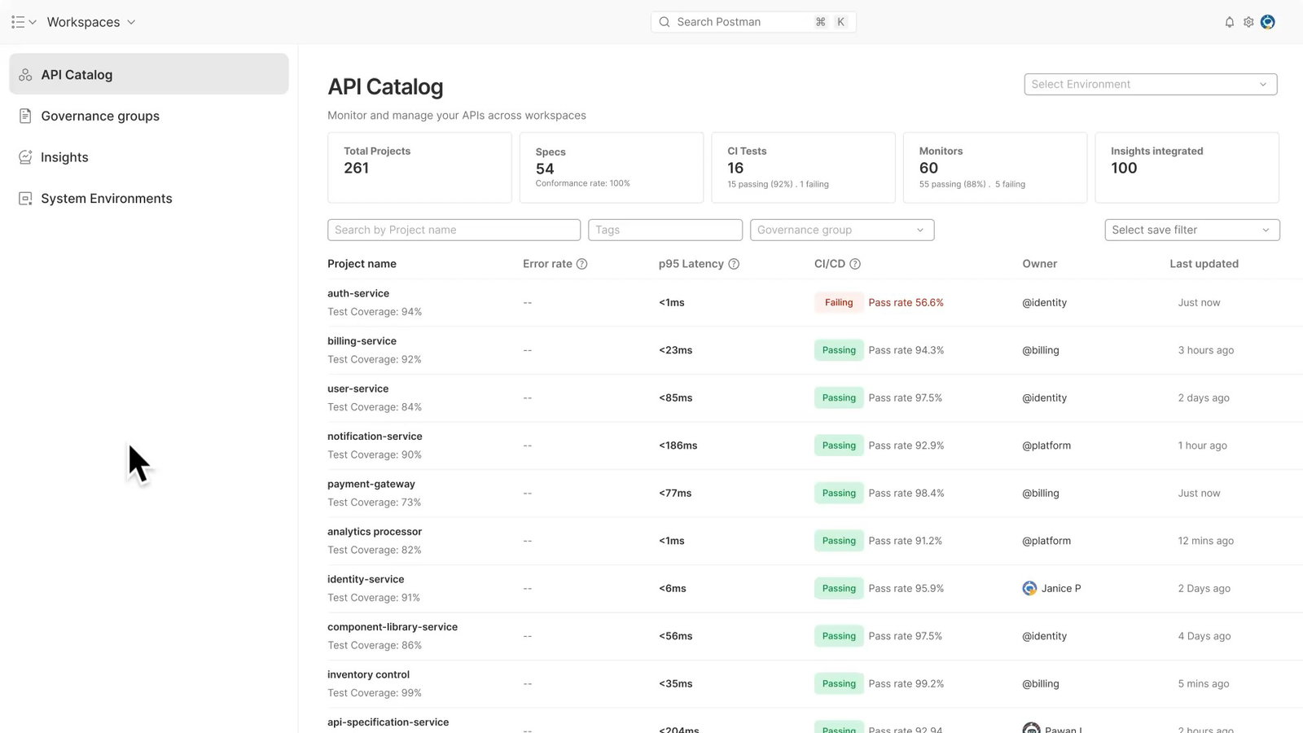
Task: Select the API Catalog sidebar icon
Action: point(24,74)
